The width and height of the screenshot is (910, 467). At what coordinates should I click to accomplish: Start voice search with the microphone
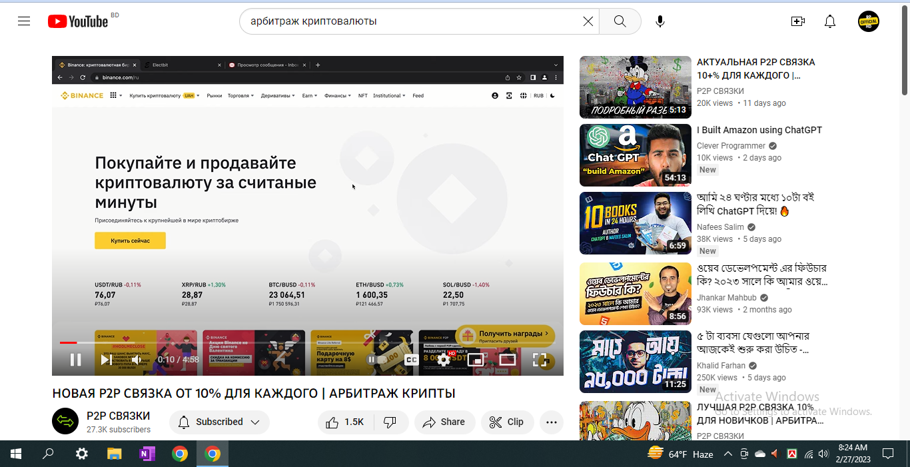(x=660, y=21)
